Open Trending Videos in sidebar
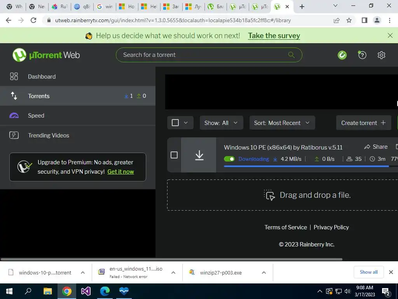Image resolution: width=398 pixels, height=299 pixels. click(78, 135)
